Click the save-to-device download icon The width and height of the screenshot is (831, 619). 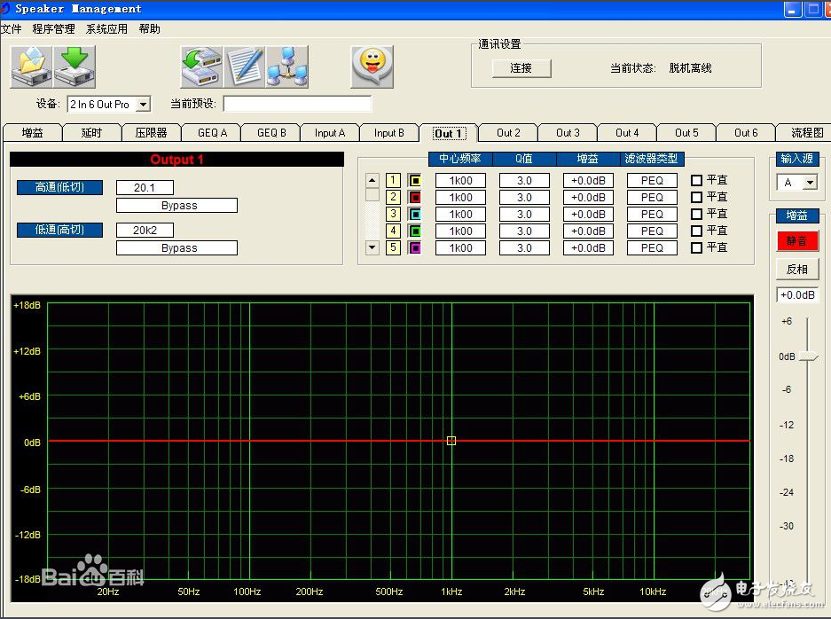pyautogui.click(x=74, y=67)
